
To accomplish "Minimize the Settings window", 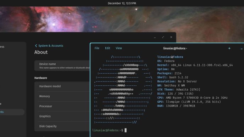I will (155, 37).
